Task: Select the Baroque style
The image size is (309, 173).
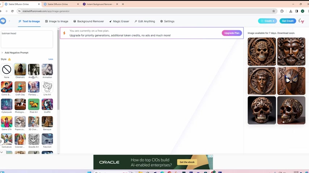Action: pyautogui.click(x=47, y=122)
